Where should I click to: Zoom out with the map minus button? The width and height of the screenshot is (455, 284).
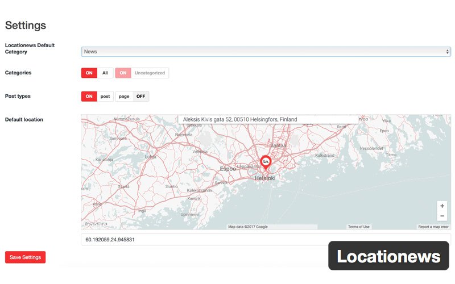click(x=442, y=216)
